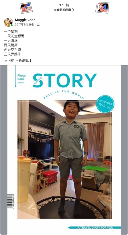The width and height of the screenshot is (128, 235).
Task: Click the Photo Book Yourself label
Action: tap(22, 79)
